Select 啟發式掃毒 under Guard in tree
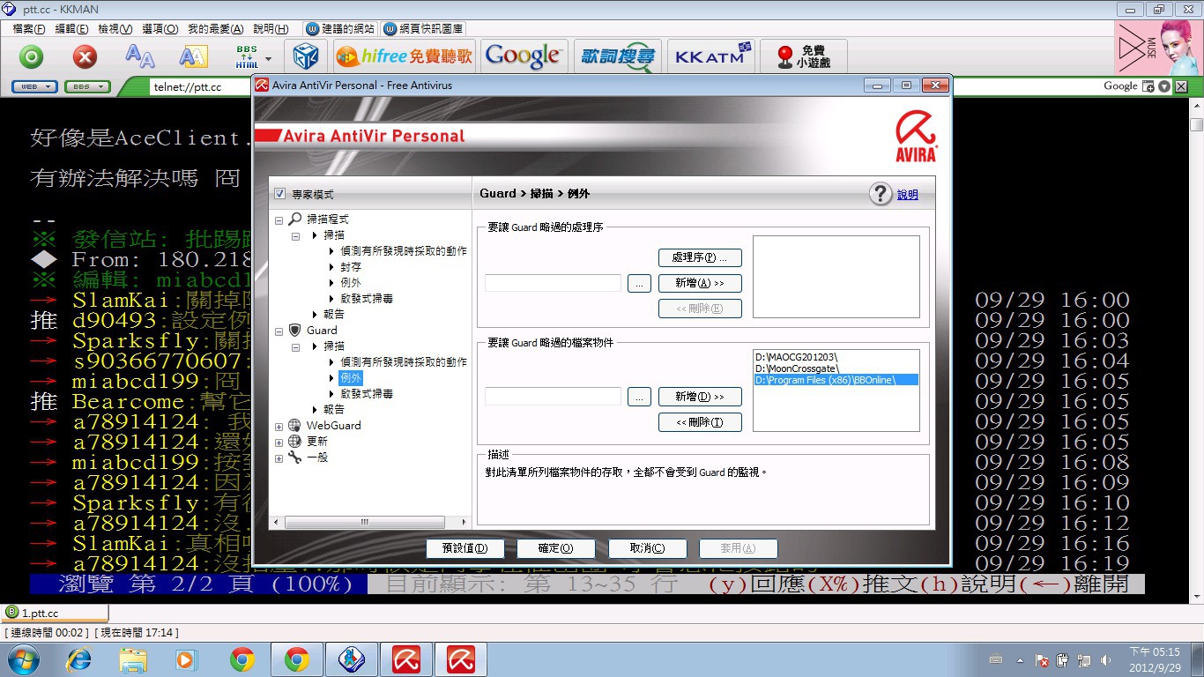The height and width of the screenshot is (677, 1204). pos(367,394)
